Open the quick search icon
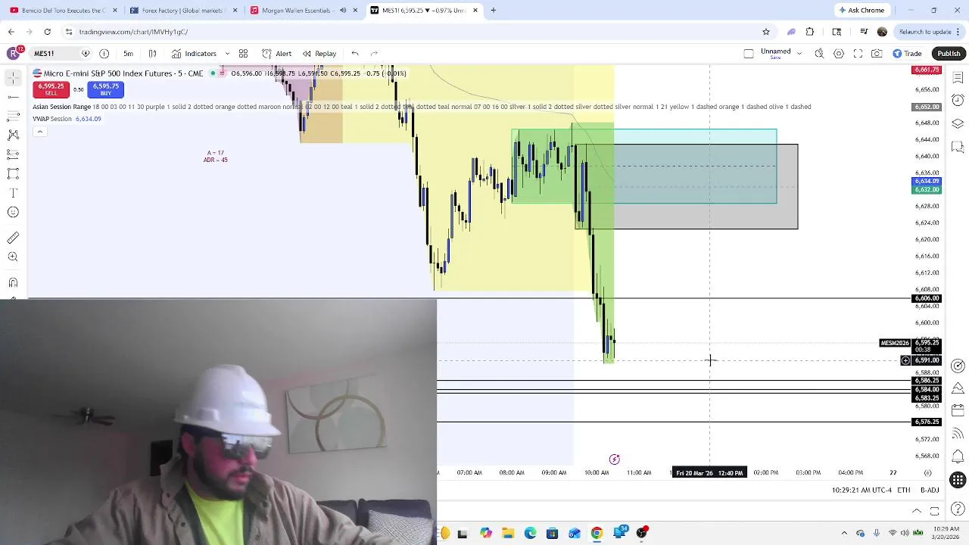This screenshot has height=545, width=969. pos(819,54)
